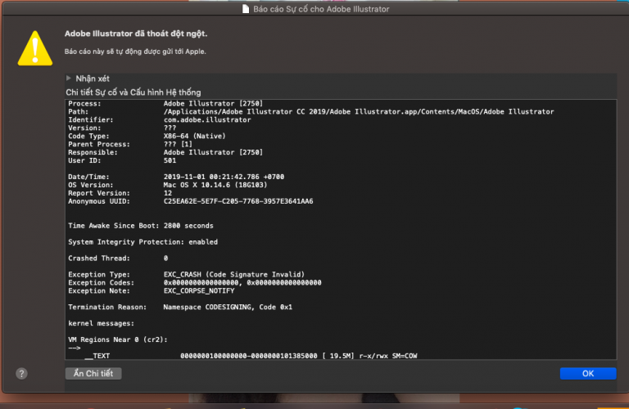Click the 'Báo cáo này sẽ tự động được gửi tới Apple' text
The height and width of the screenshot is (409, 629).
click(x=135, y=52)
